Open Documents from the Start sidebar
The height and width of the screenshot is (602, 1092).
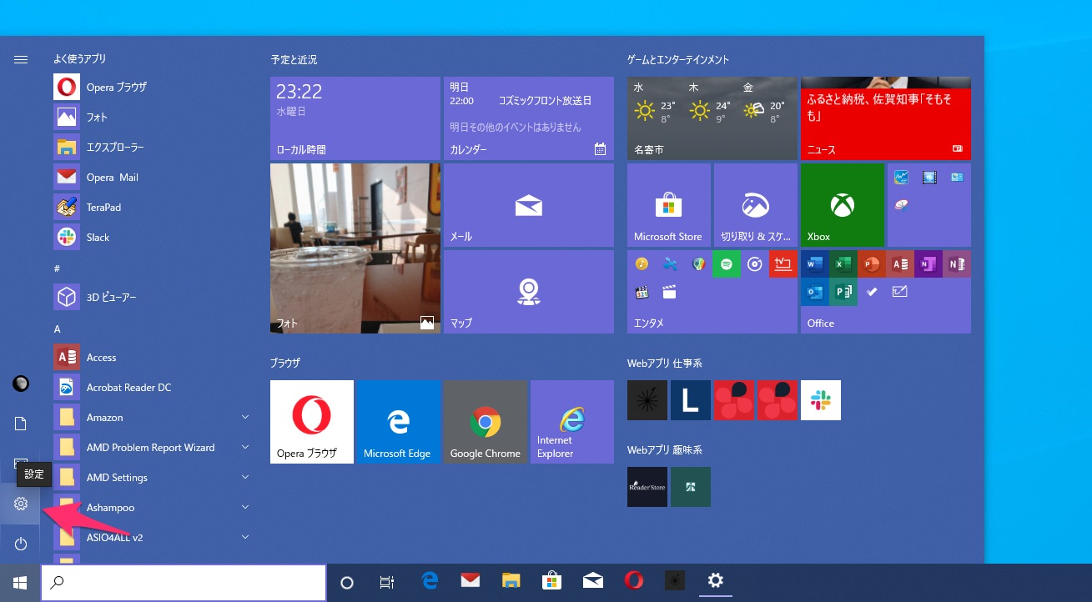21,424
